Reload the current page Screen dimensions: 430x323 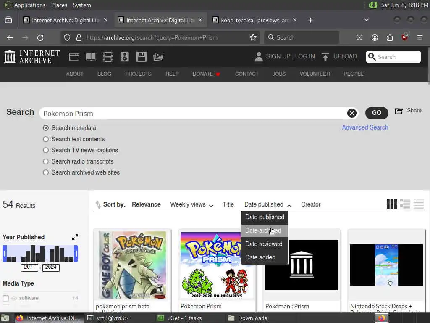click(40, 37)
